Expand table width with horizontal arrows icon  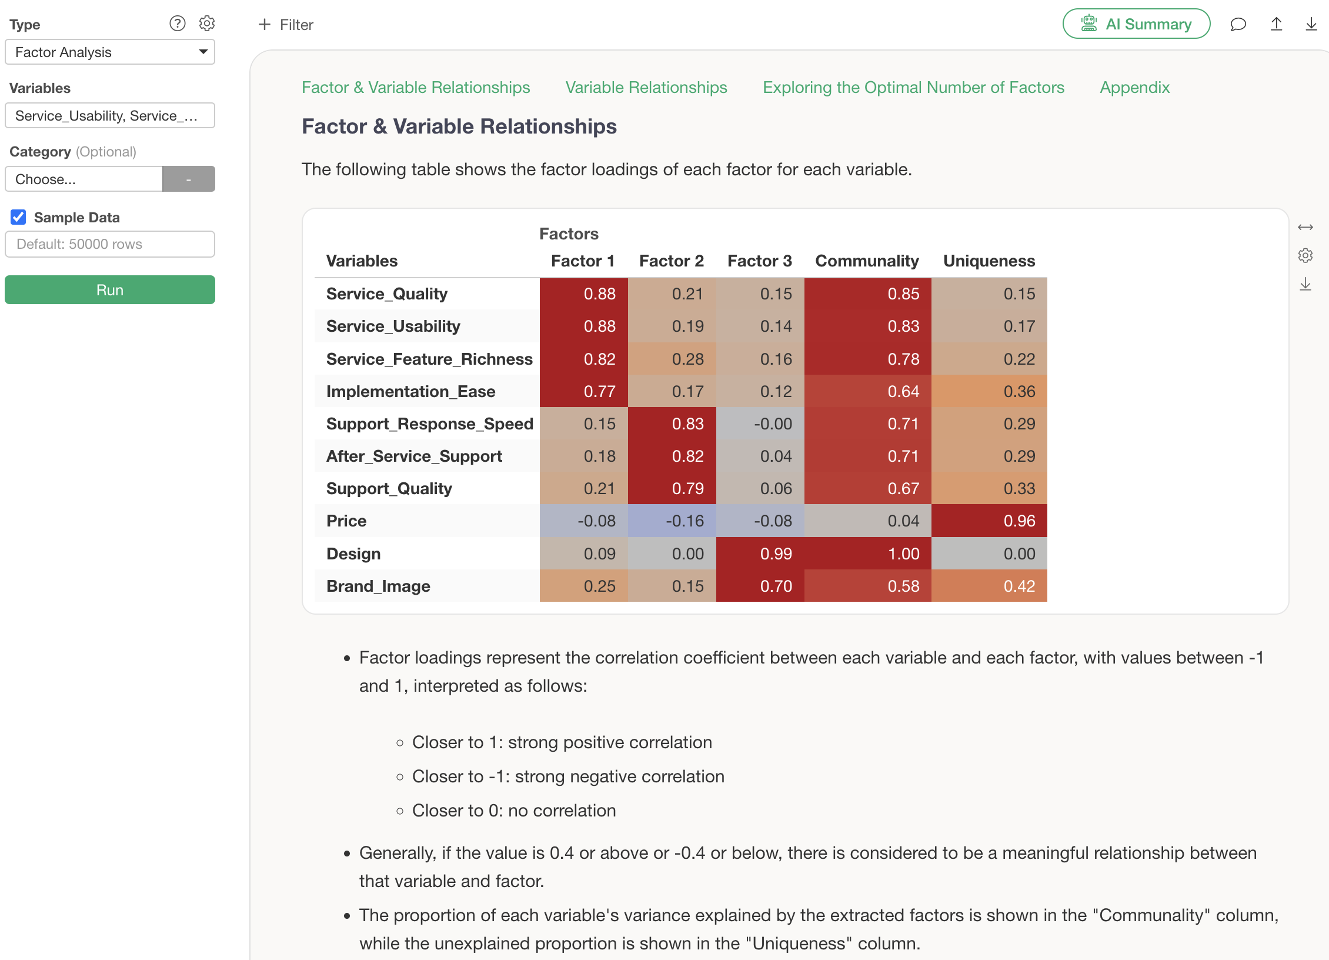pyautogui.click(x=1305, y=227)
